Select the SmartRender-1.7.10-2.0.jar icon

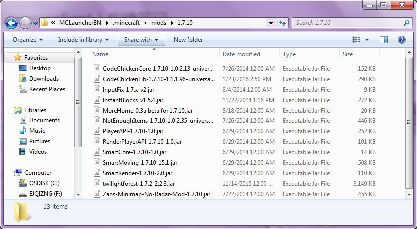coord(97,173)
